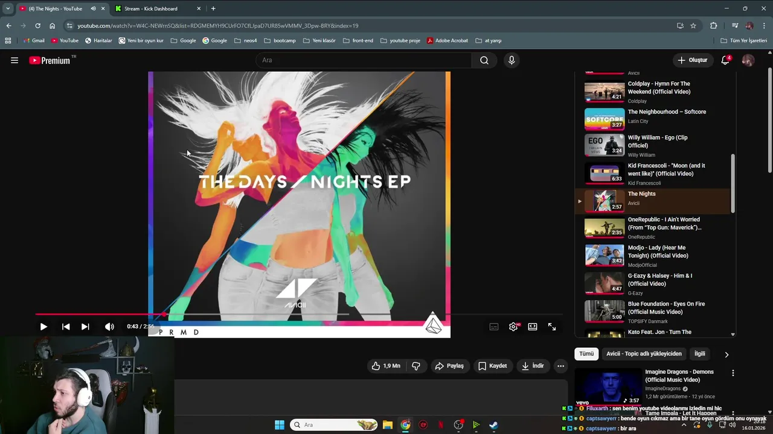
Task: Open Tüm Yer İşaretleri bookmarks folder
Action: [744, 40]
